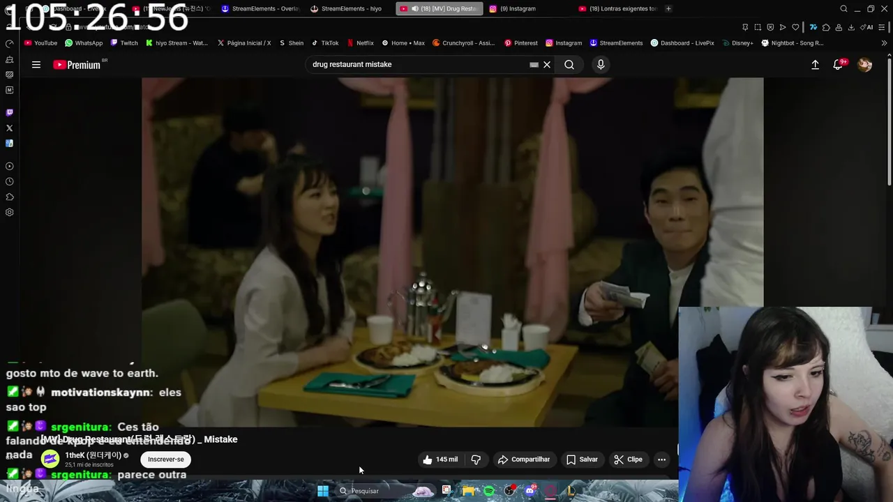Open Shein bookmark
This screenshot has height=502, width=893.
(292, 43)
